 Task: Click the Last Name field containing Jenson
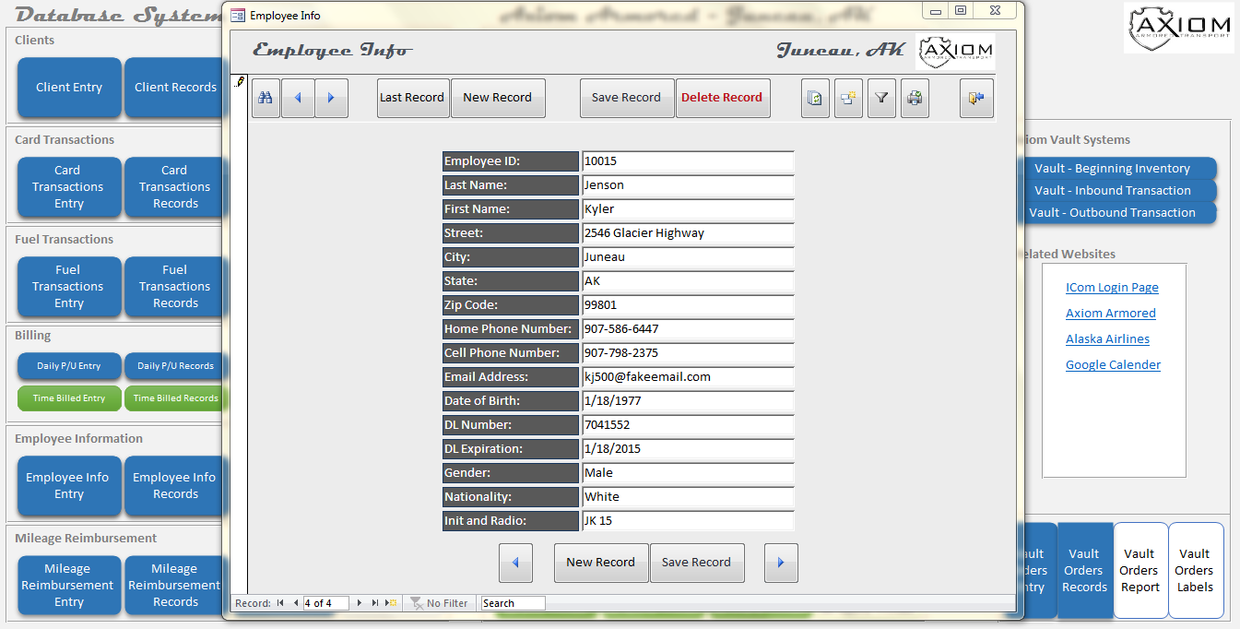coord(688,185)
